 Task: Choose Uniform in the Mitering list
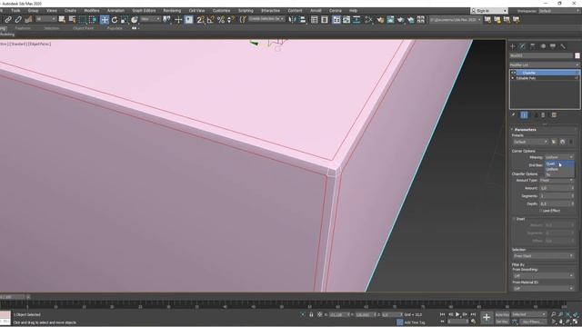pyautogui.click(x=559, y=169)
